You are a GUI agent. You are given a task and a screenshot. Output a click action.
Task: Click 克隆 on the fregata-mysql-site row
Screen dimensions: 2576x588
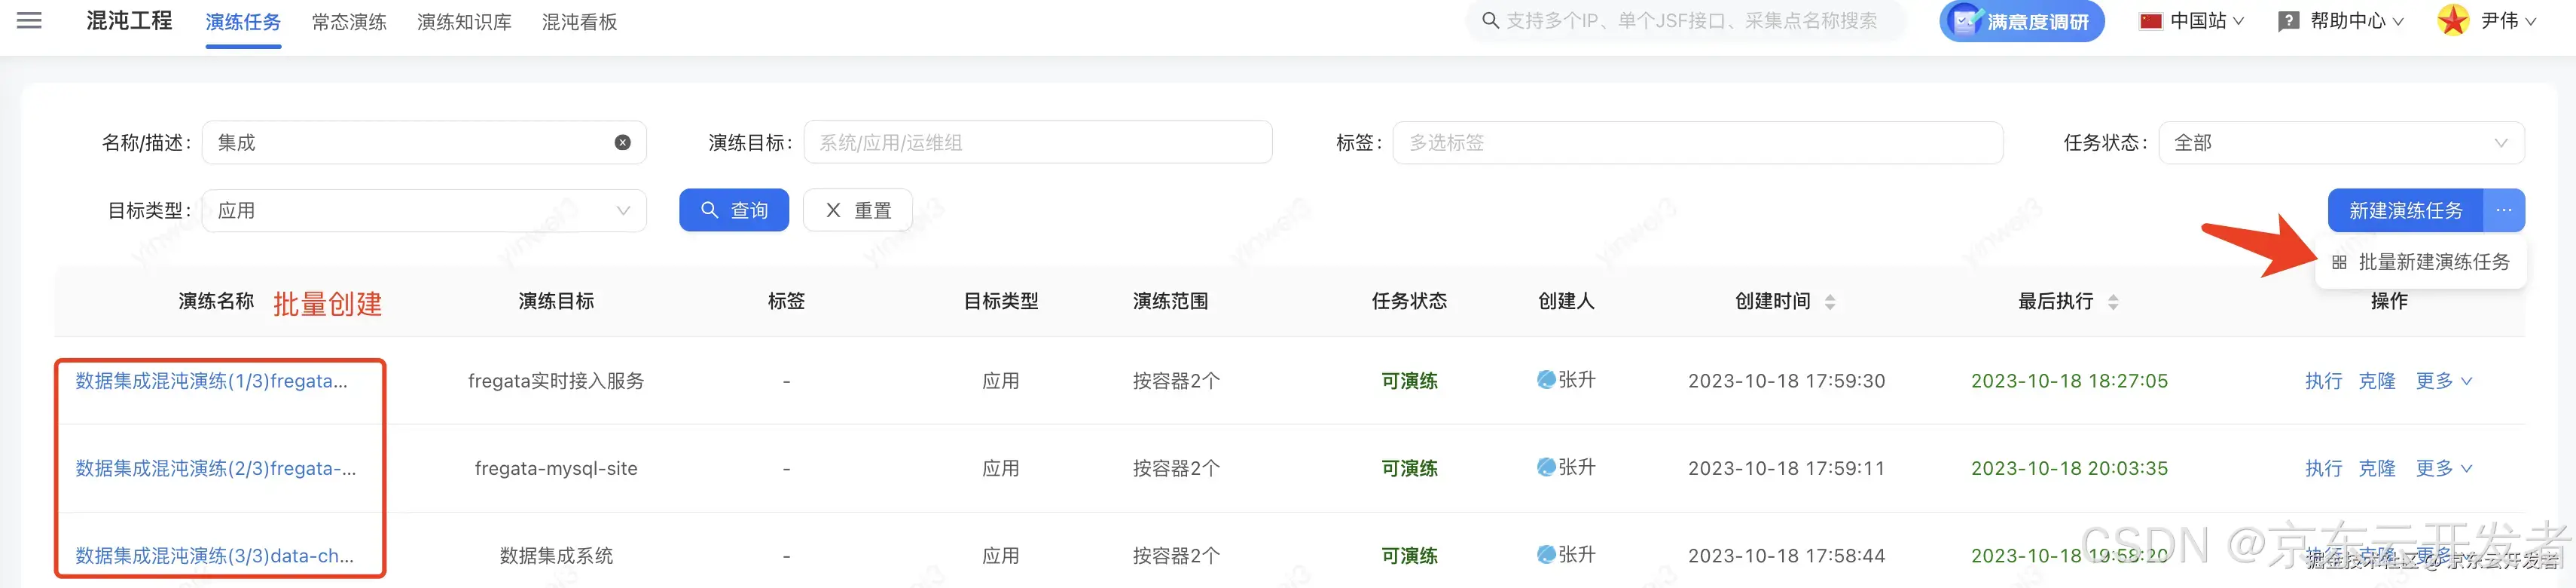[x=2377, y=467]
